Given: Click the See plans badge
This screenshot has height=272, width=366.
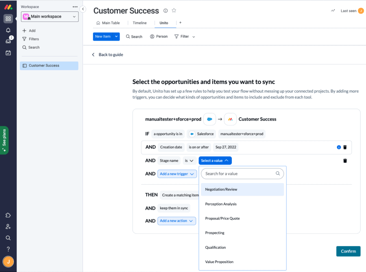Looking at the screenshot, I should click(4, 140).
